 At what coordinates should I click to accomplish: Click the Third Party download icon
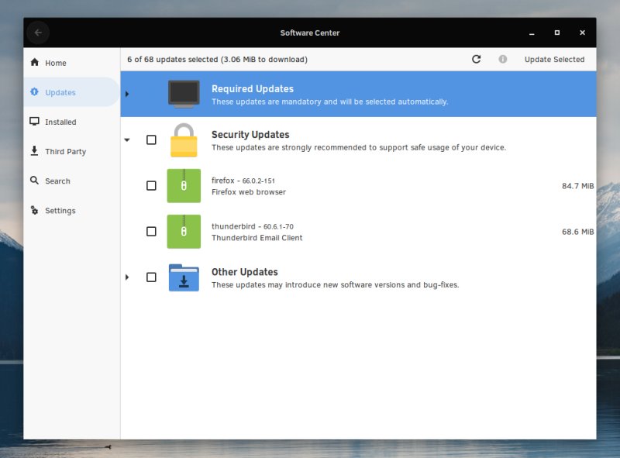(x=35, y=151)
